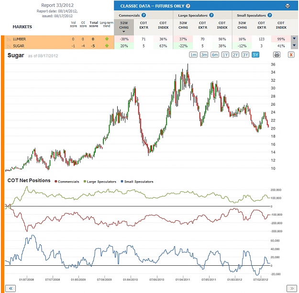Click Large Speculators COT INDEX column header
The image size is (299, 293).
(222, 25)
